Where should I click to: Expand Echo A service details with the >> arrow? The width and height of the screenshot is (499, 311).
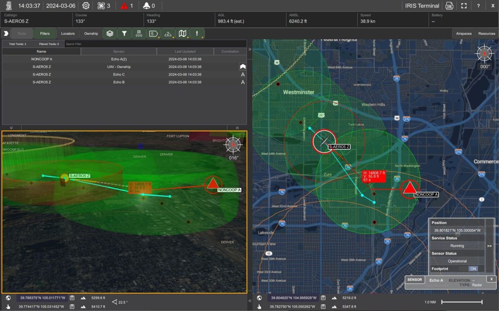[x=489, y=246]
